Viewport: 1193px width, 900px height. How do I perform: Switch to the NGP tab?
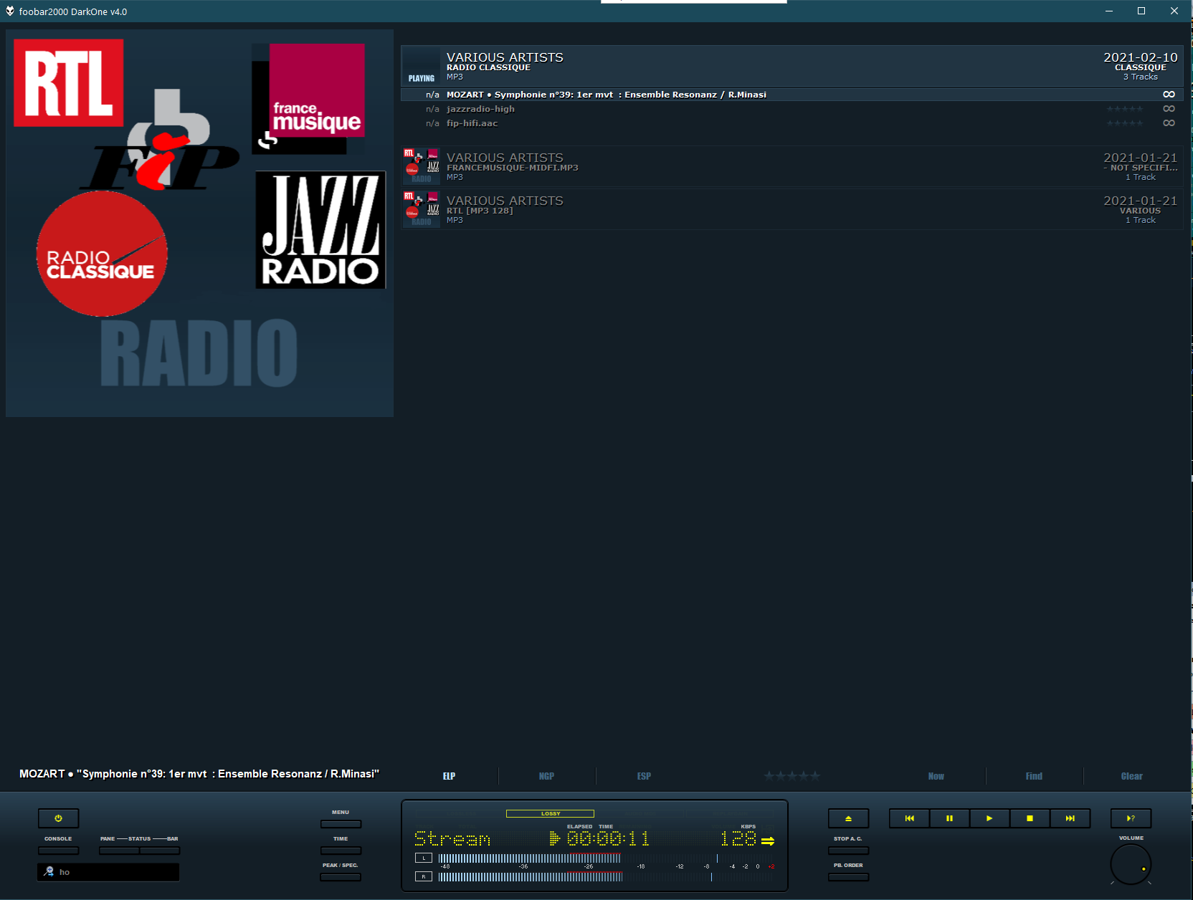tap(546, 776)
